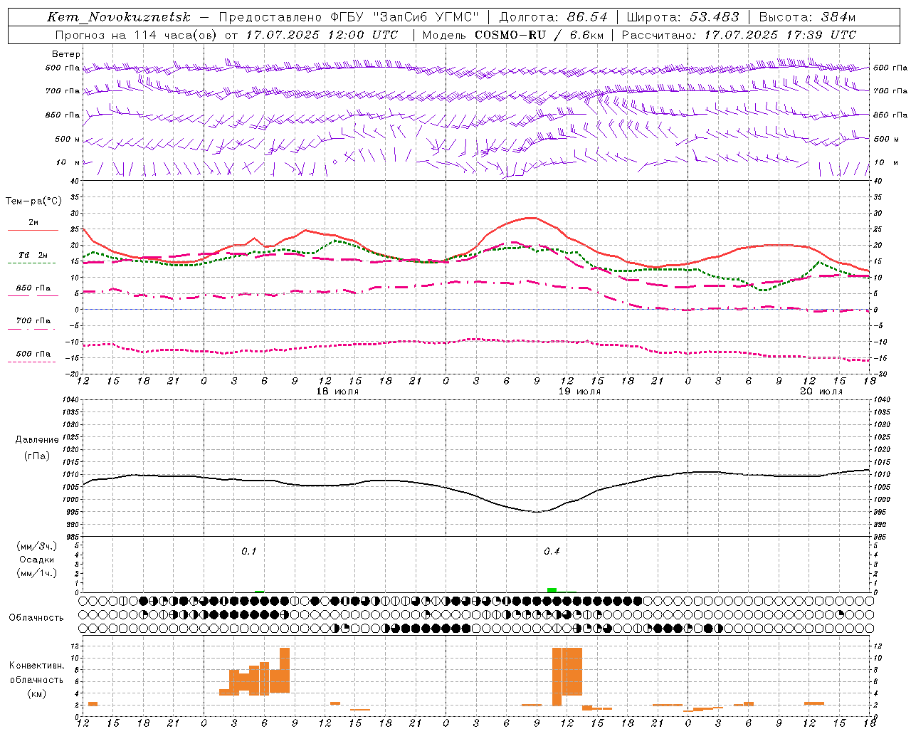Image resolution: width=911 pixels, height=729 pixels.
Task: Click the Конвективн. convective cloud label
Action: tap(36, 666)
